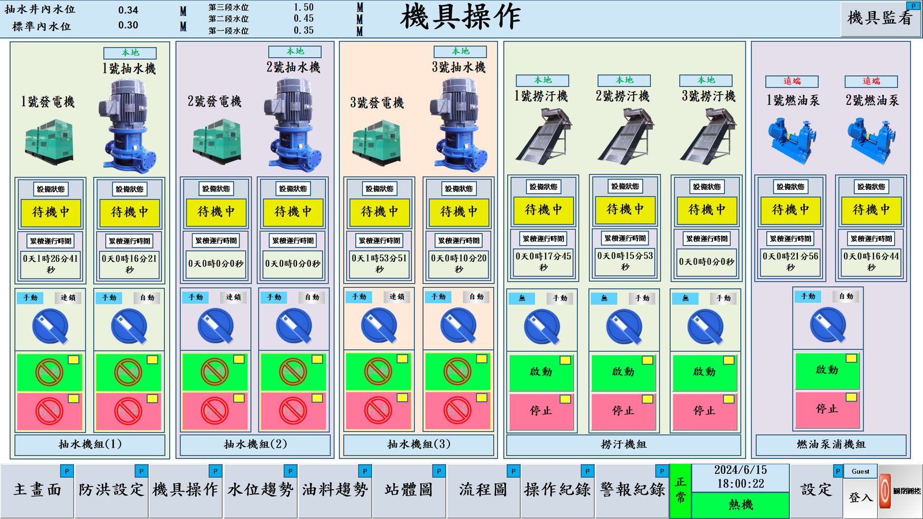Click the red 關閉圖控 shutdown icon
The width and height of the screenshot is (923, 519).
tap(885, 491)
